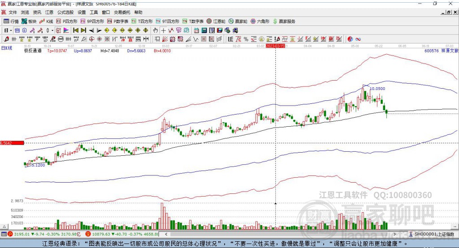Viewport: 459px width, 248px height.
Task: Open the 文件 menu
Action: click(13, 12)
